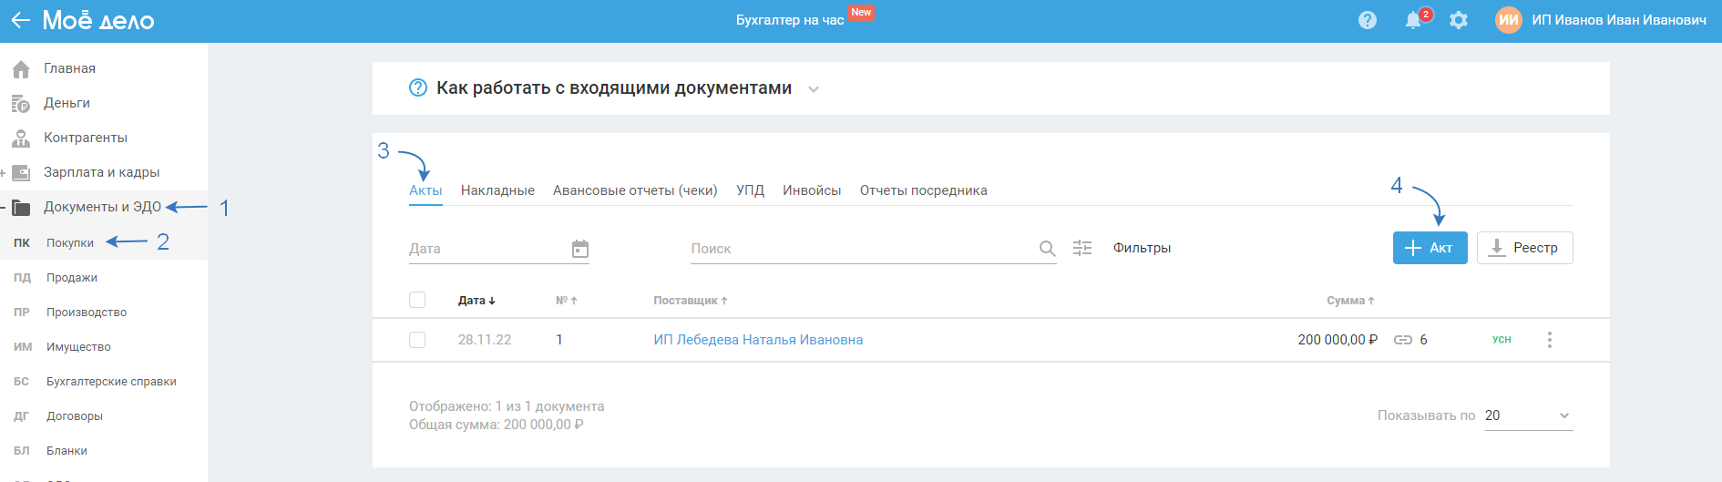Image resolution: width=1722 pixels, height=482 pixels.
Task: Switch to the Накладные tab
Action: pos(497,190)
